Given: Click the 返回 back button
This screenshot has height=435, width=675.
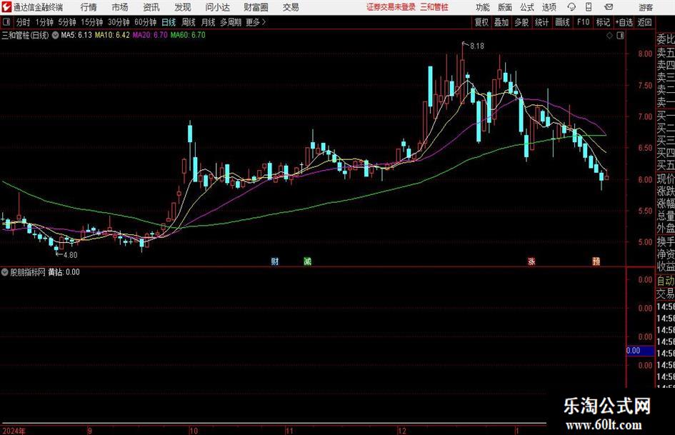Looking at the screenshot, I should (644, 22).
